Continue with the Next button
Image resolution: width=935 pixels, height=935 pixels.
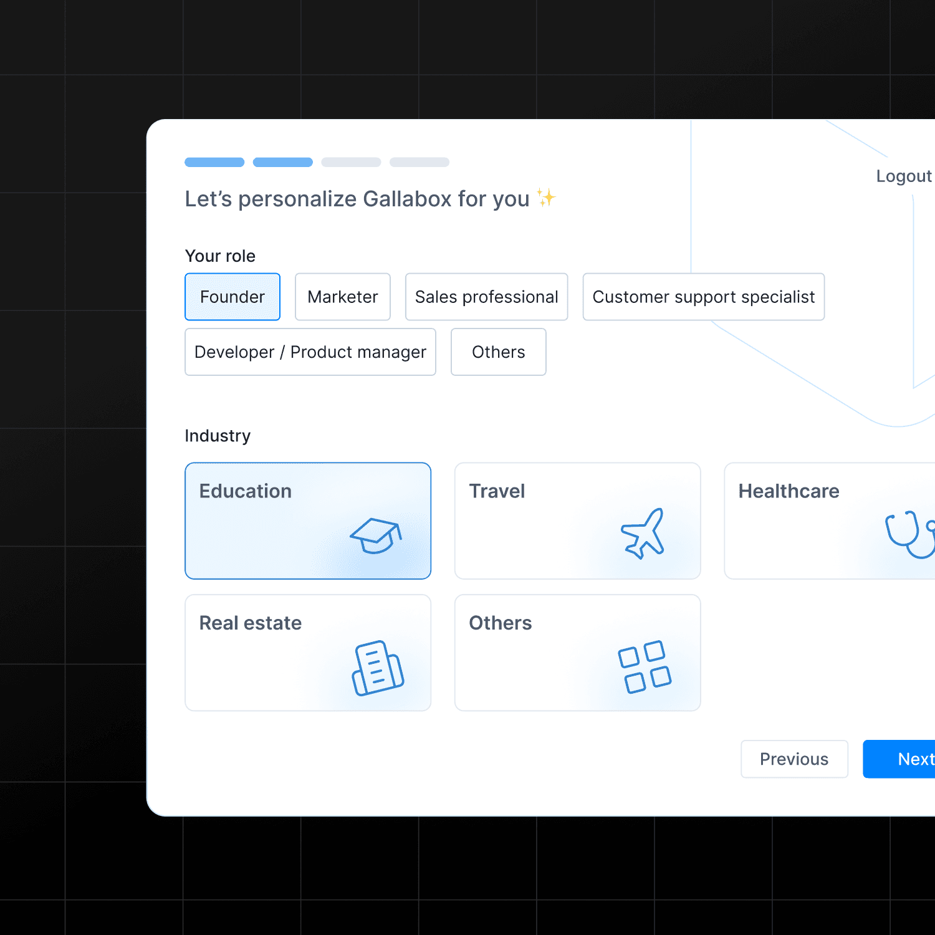tap(899, 759)
